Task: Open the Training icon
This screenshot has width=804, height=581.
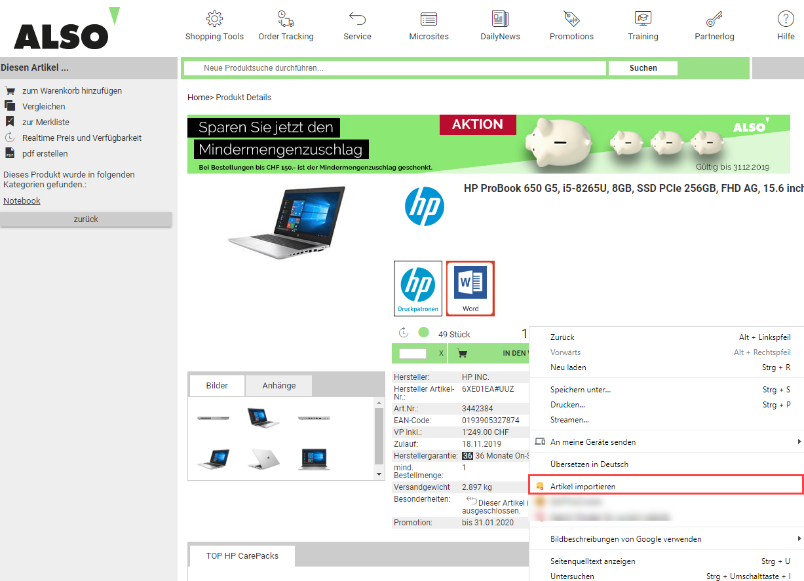Action: coord(643,18)
